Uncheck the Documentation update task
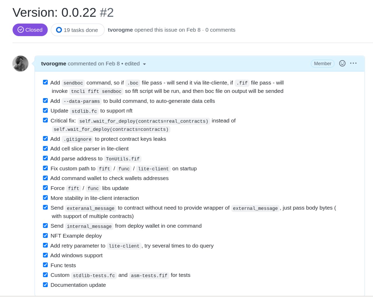373x297 pixels. (45, 284)
